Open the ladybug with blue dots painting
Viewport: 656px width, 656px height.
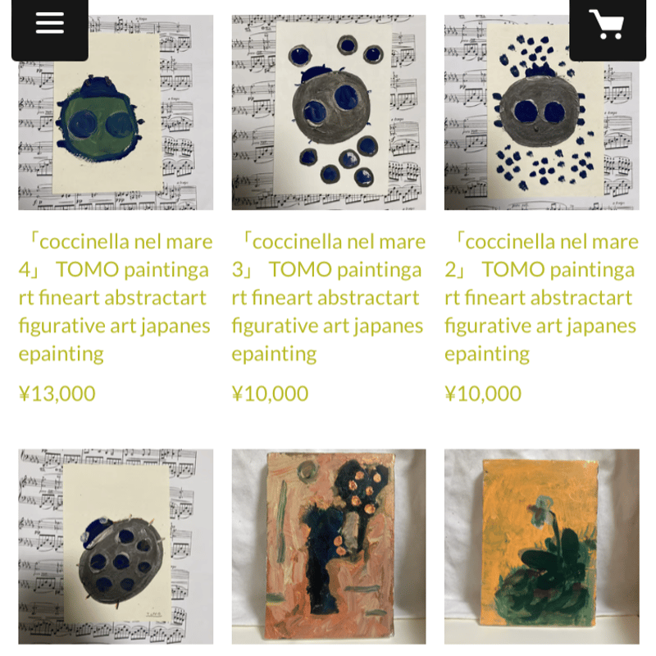(542, 112)
